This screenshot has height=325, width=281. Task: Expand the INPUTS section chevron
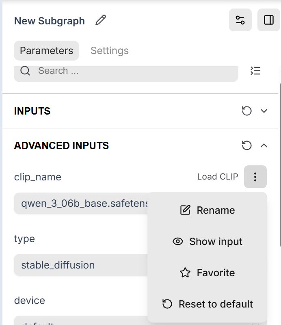coord(264,110)
